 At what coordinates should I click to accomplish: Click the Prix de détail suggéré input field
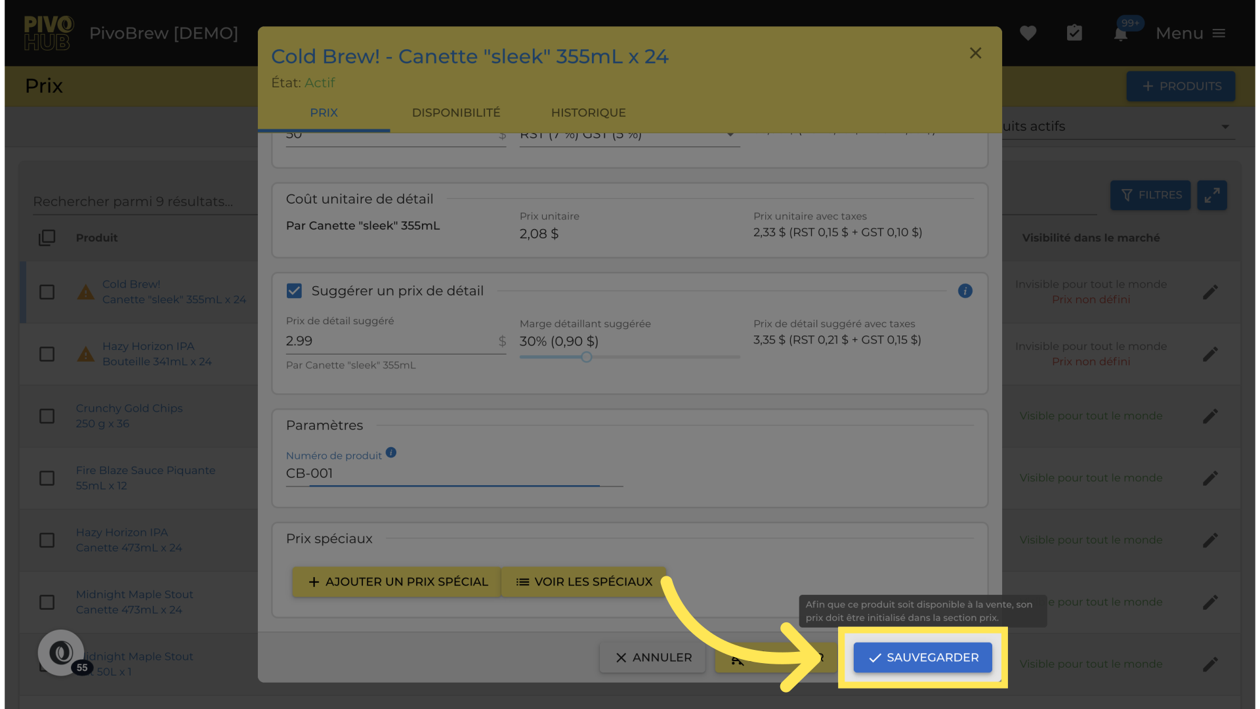click(x=390, y=341)
